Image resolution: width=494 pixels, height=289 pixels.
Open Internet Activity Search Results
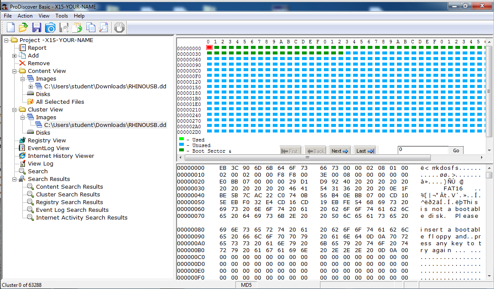click(x=82, y=217)
